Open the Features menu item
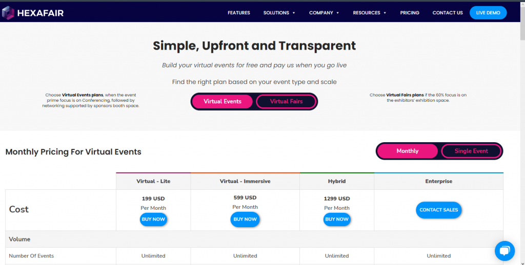The height and width of the screenshot is (265, 525). 239,13
